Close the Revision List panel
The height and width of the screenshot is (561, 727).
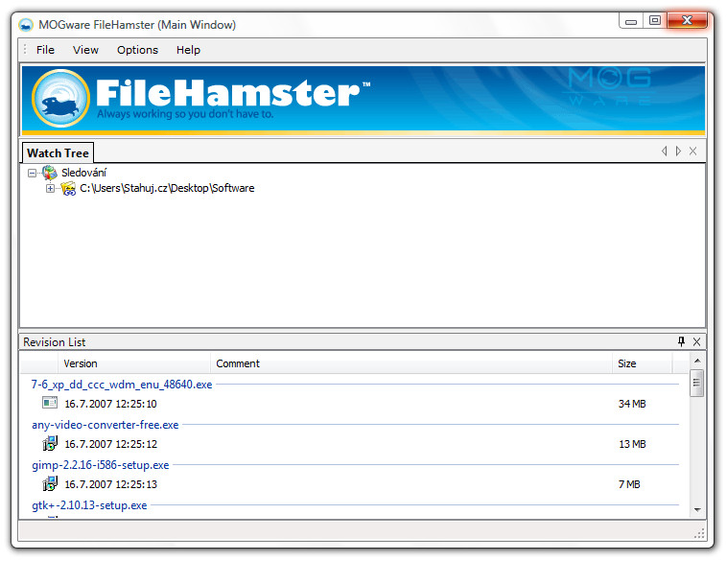[x=696, y=341]
